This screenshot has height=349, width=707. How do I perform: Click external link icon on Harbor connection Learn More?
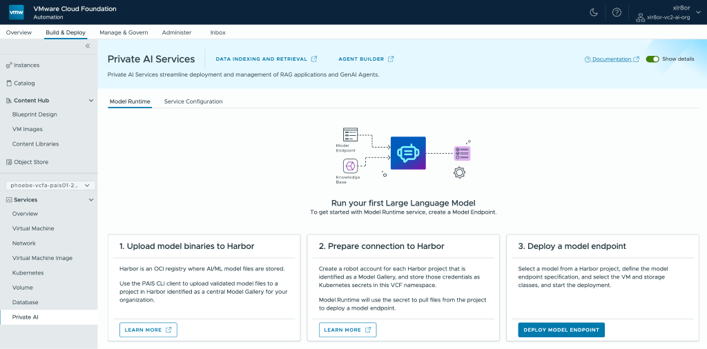[x=368, y=330]
